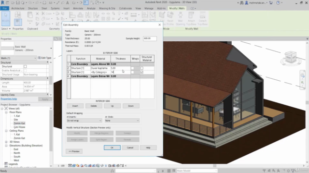Click the user account icon mehmetakcan
Viewport: 309px width, 173px height.
246,3
